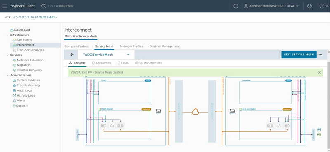The height and width of the screenshot is (152, 330).
Task: Open Troubleshooting page
Action: 28,85
